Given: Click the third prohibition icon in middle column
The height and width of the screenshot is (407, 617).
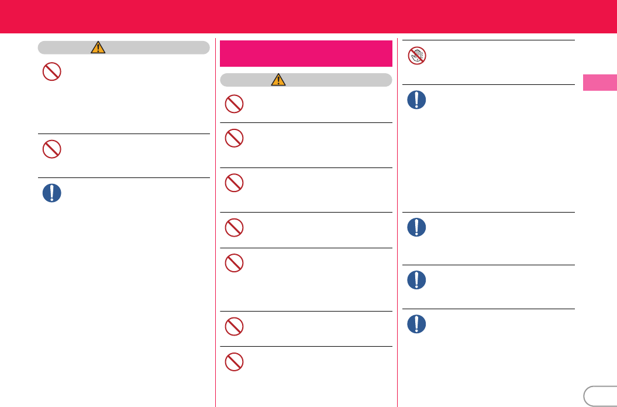Looking at the screenshot, I should [234, 183].
